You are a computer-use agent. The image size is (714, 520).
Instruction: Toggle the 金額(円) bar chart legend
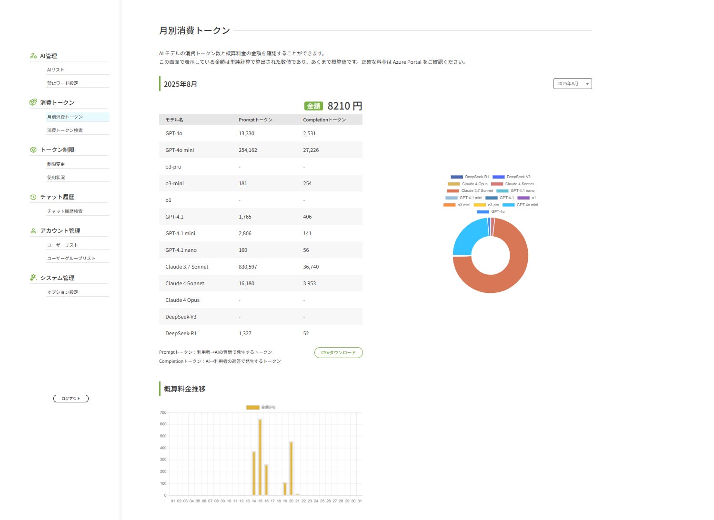[x=261, y=407]
